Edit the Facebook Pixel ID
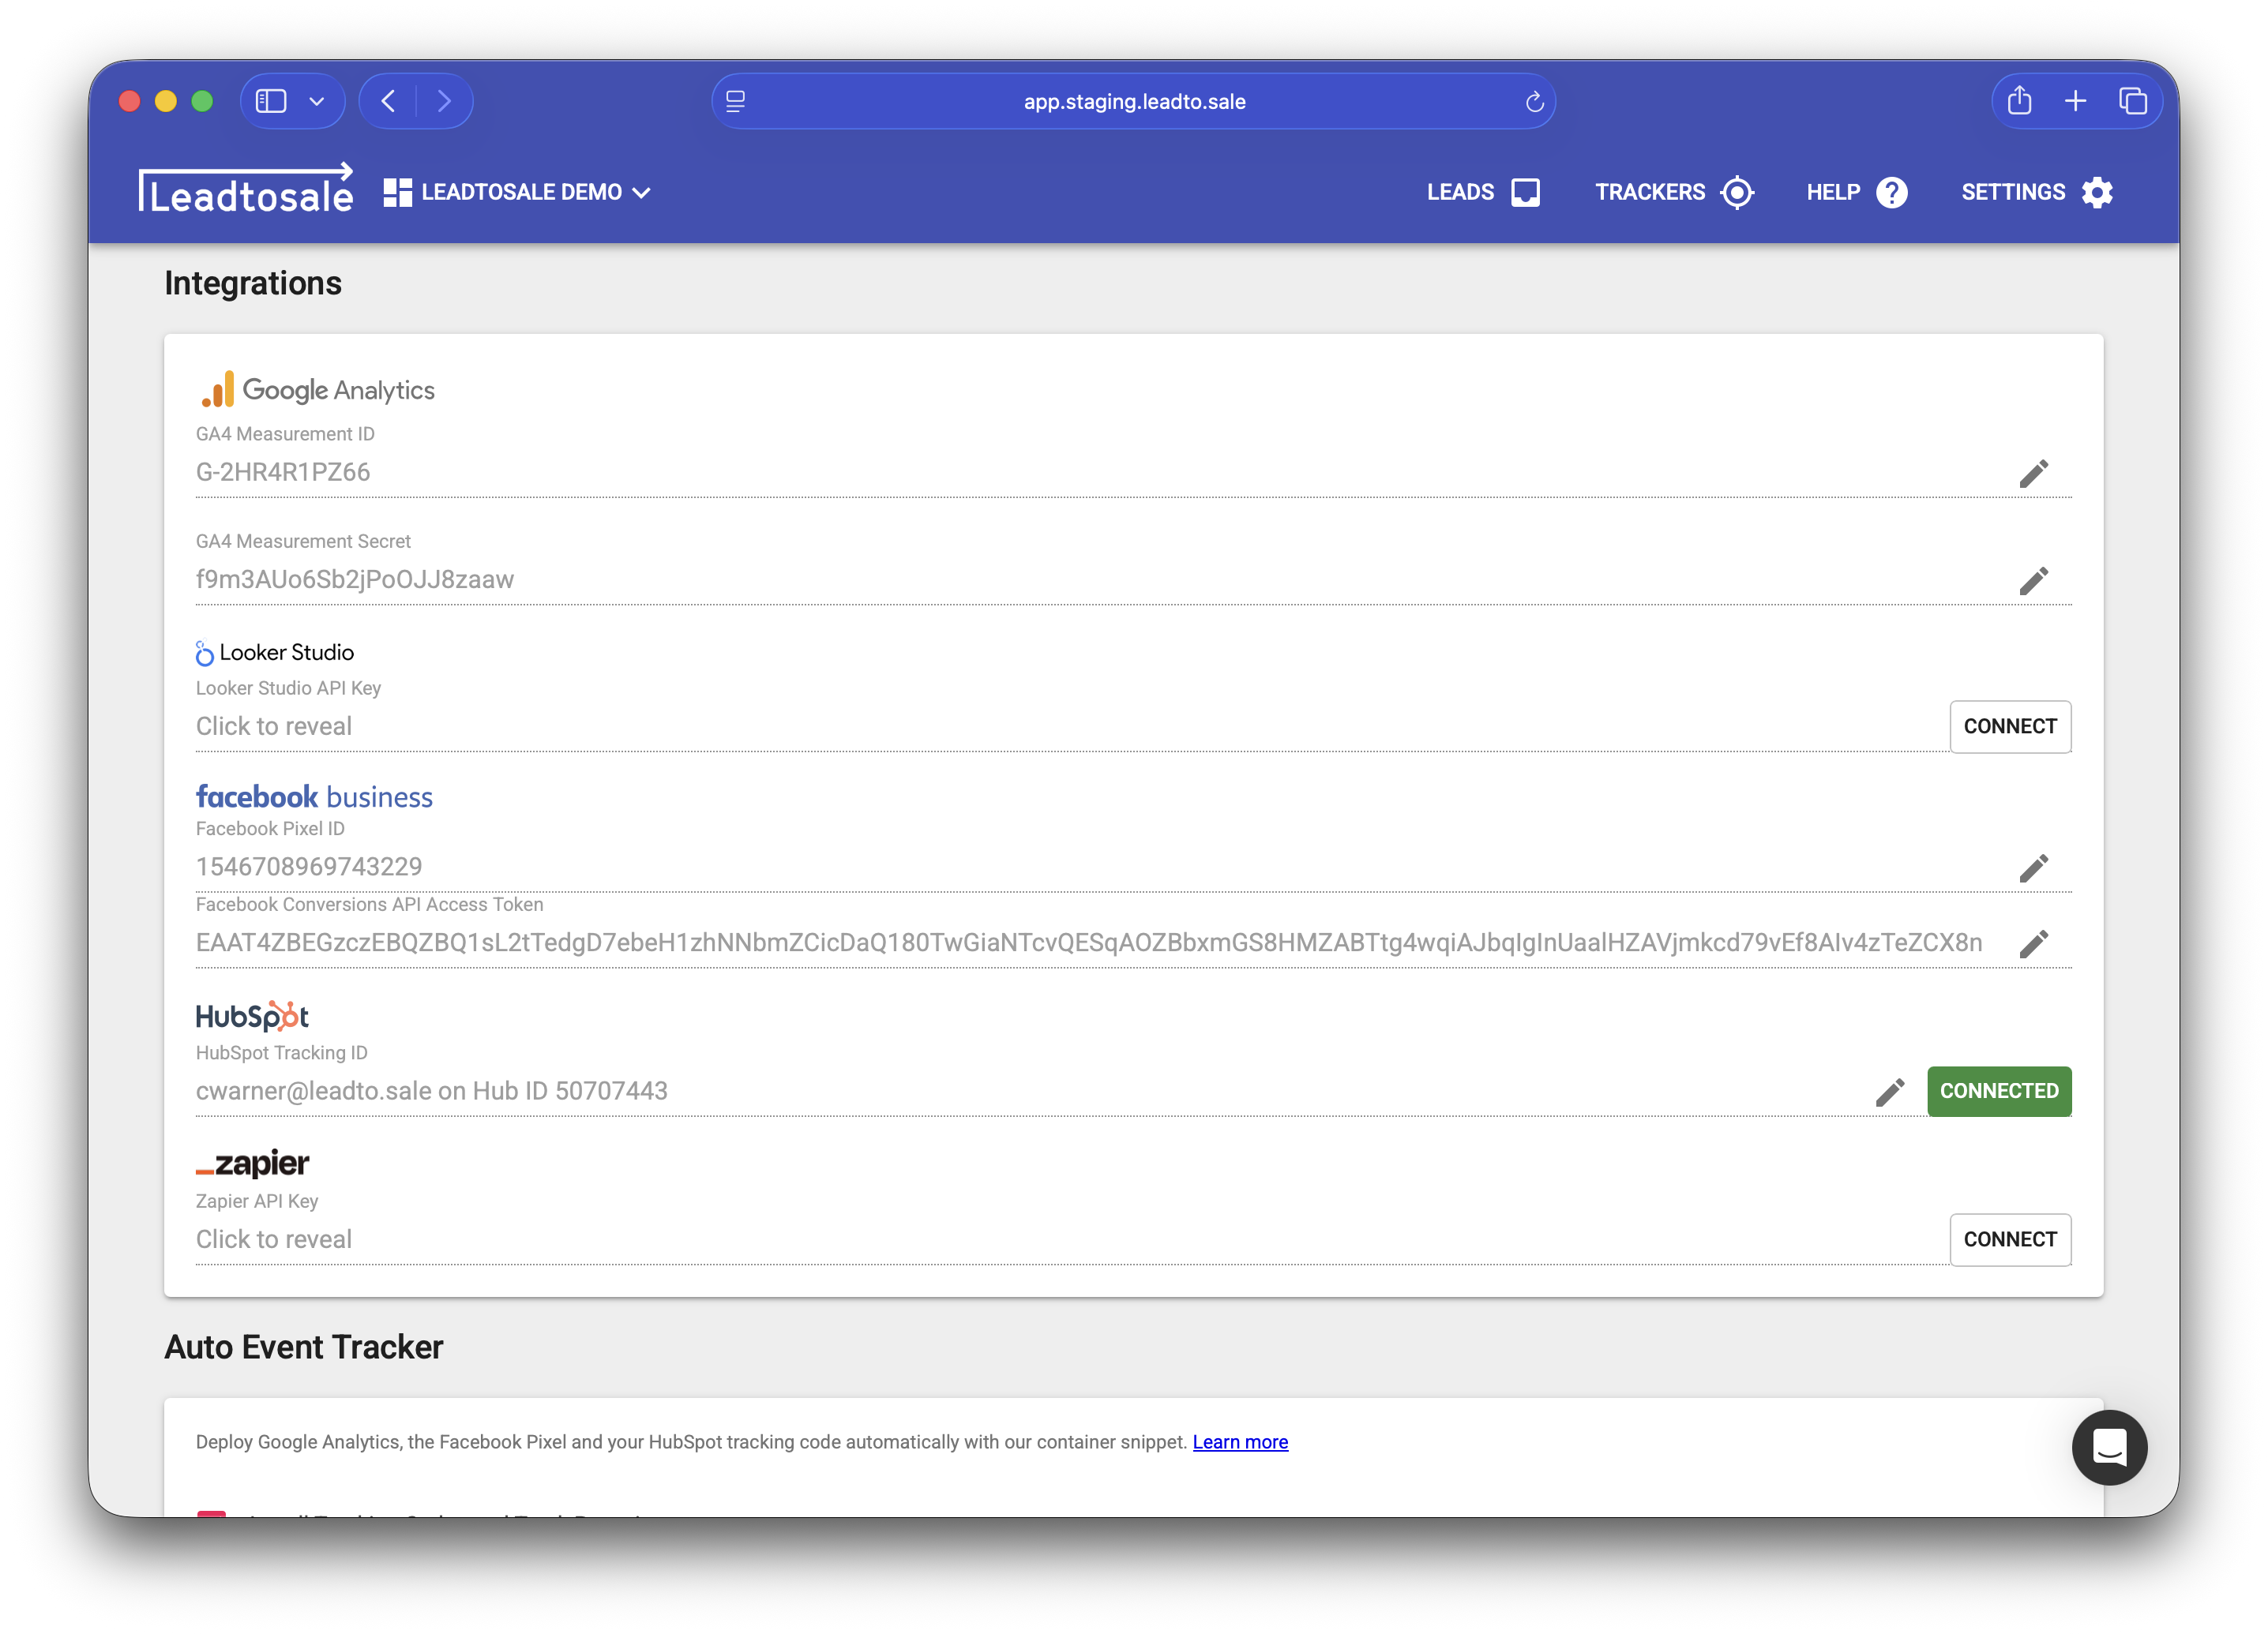This screenshot has height=1634, width=2268. tap(2035, 868)
